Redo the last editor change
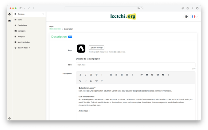The height and width of the screenshot is (130, 208). [86, 81]
